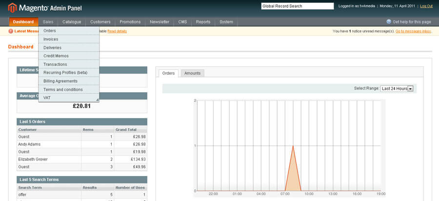
Task: Click the £20.81 average order value
Action: (82, 106)
